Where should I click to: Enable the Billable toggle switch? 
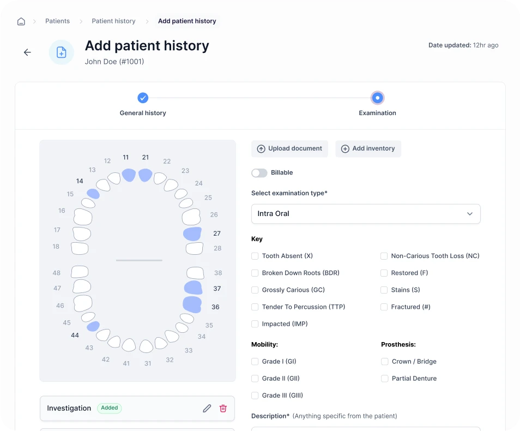click(x=259, y=173)
